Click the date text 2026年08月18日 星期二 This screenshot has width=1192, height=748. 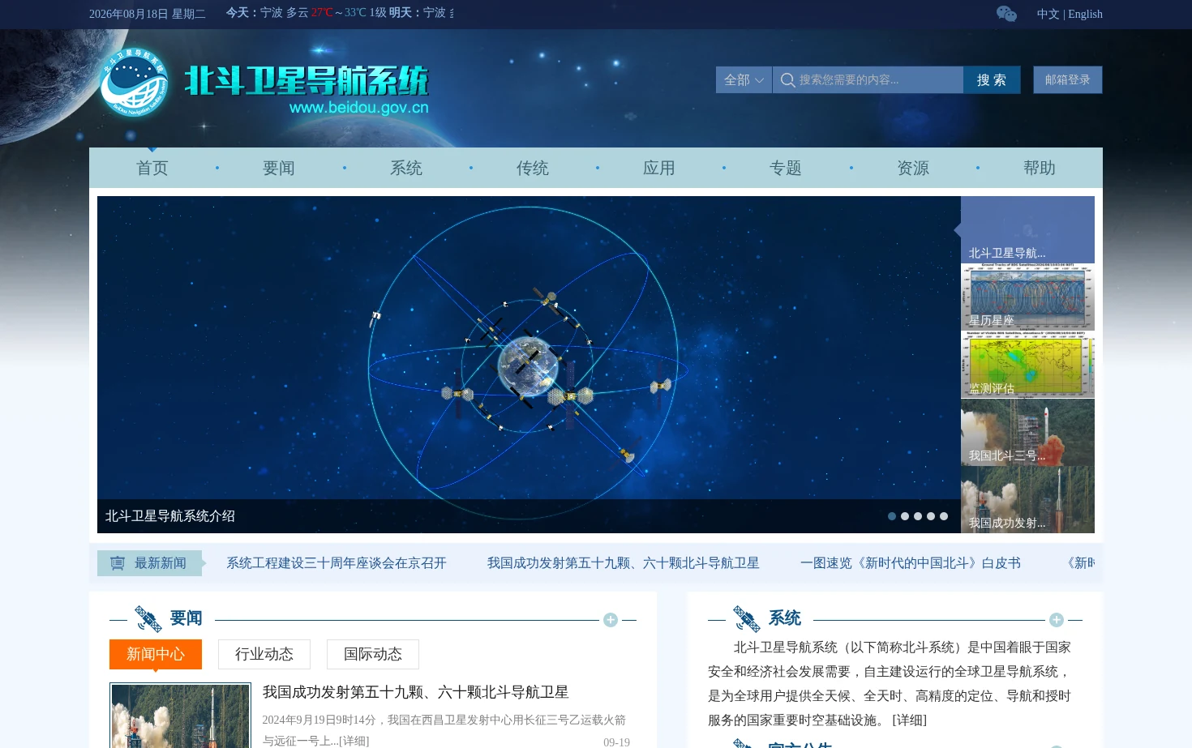(148, 14)
